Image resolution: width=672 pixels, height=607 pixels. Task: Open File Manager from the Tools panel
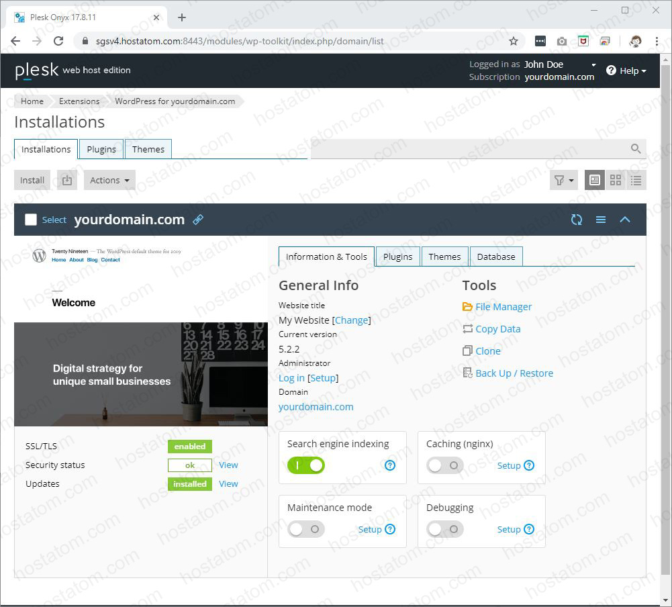point(503,306)
